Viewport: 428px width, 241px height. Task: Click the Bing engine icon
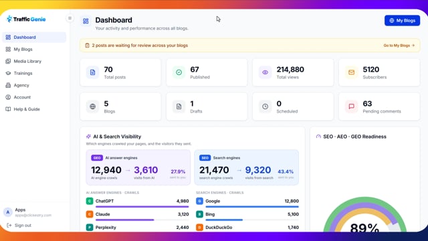199,214
